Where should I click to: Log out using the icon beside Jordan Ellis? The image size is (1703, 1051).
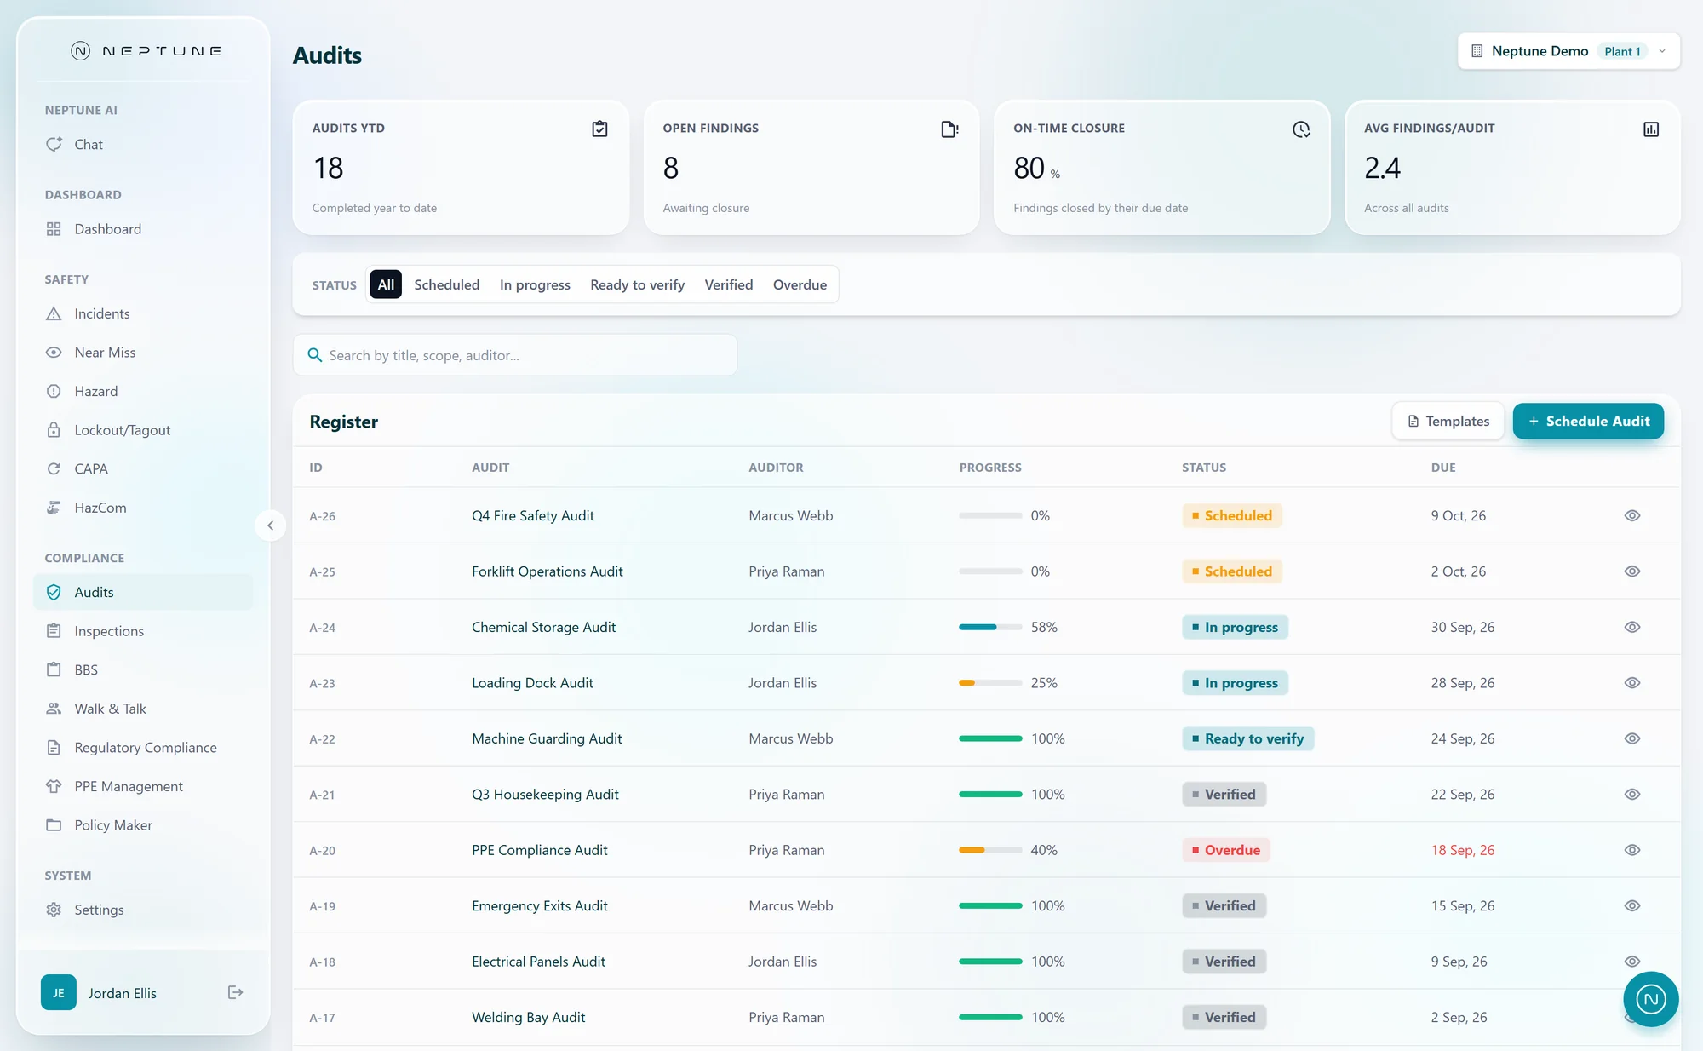(x=236, y=992)
